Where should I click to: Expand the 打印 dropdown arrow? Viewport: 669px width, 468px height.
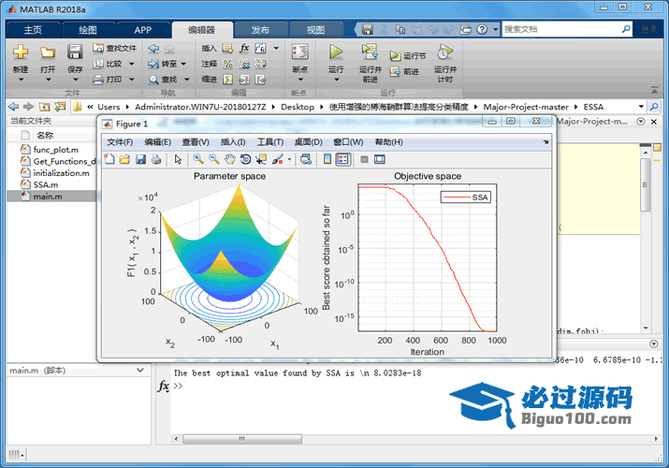pyautogui.click(x=131, y=80)
